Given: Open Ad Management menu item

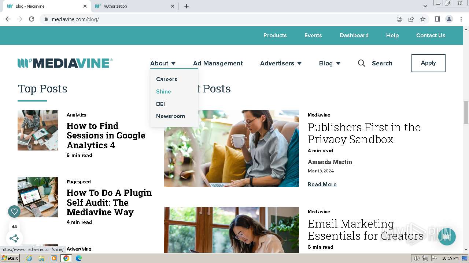Looking at the screenshot, I should [218, 63].
